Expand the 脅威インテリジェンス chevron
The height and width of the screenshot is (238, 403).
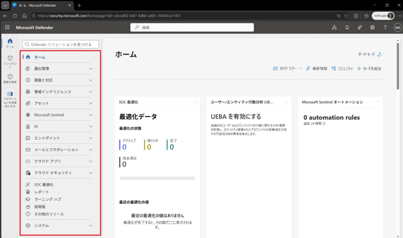(x=91, y=92)
